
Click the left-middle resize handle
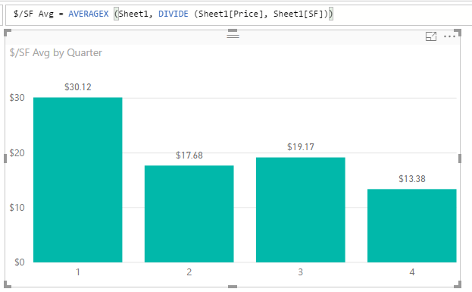tap(5, 159)
